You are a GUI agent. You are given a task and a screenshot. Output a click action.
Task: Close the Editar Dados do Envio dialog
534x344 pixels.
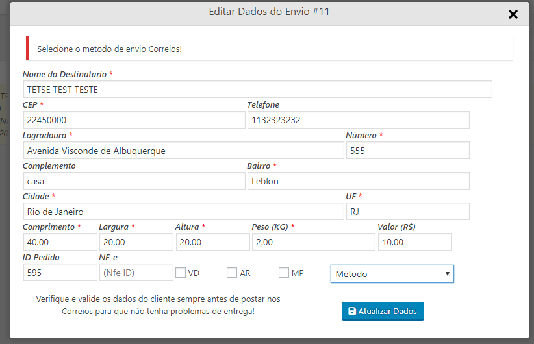tap(513, 14)
